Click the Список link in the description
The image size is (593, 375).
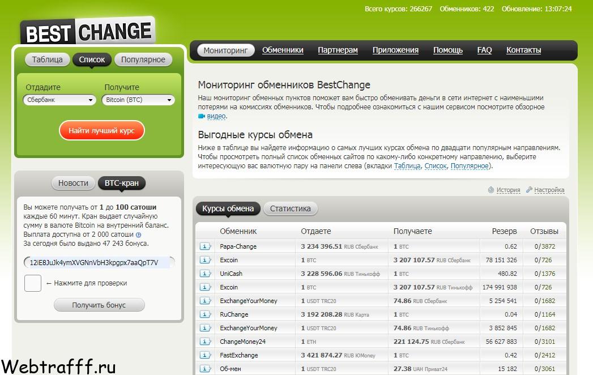[x=436, y=166]
